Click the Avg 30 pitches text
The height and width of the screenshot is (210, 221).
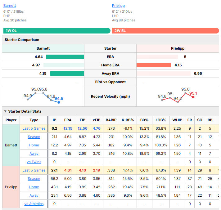(15, 20)
